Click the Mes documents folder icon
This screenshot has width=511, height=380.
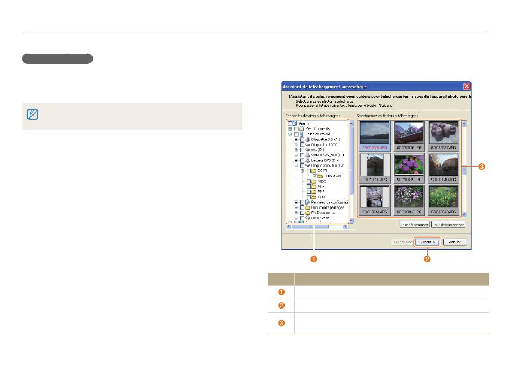pyautogui.click(x=301, y=128)
